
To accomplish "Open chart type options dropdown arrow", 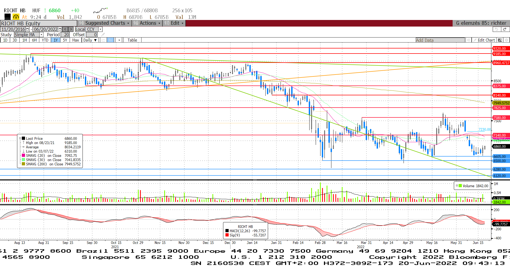I will (119, 40).
